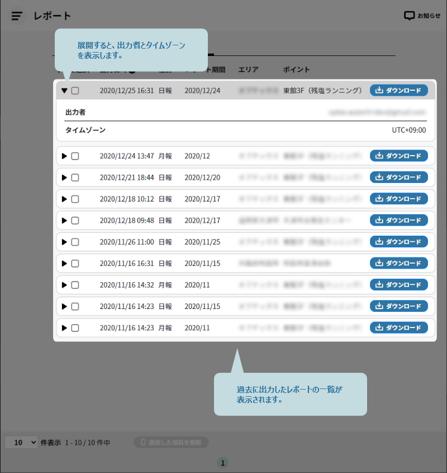Download the 2020/12/24 13:47 monthly report

coord(398,156)
